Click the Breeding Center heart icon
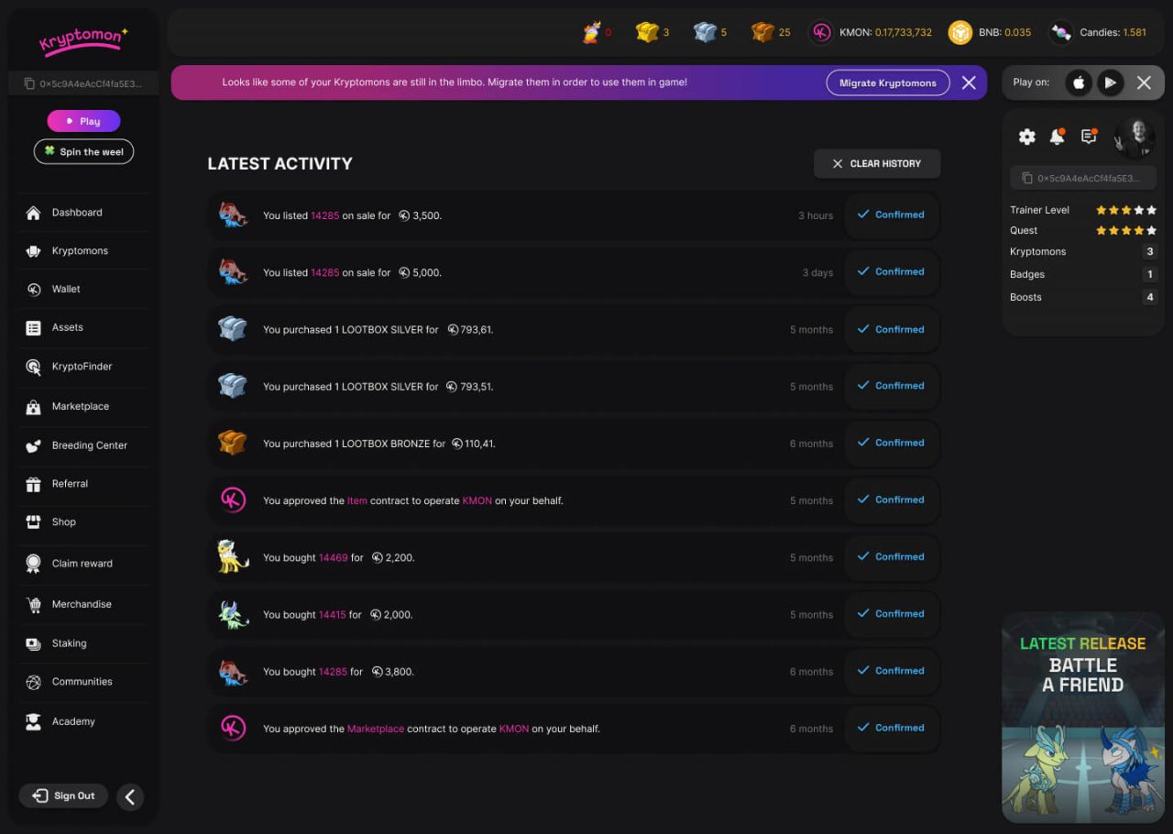Image resolution: width=1173 pixels, height=834 pixels. click(33, 446)
